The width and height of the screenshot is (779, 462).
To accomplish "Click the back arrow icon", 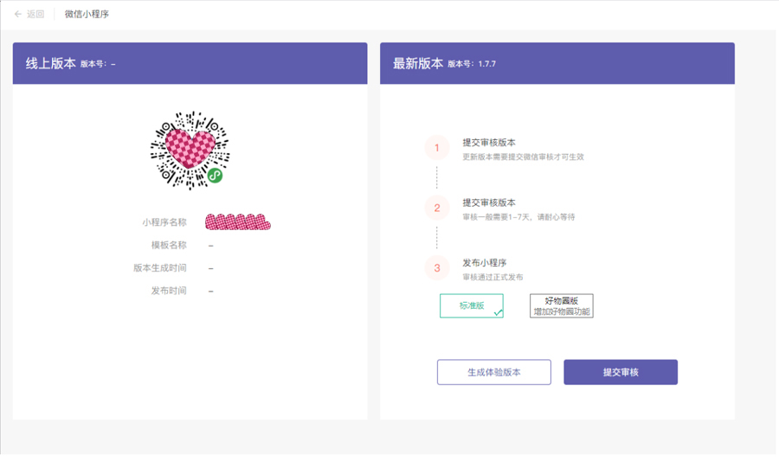I will [x=18, y=14].
